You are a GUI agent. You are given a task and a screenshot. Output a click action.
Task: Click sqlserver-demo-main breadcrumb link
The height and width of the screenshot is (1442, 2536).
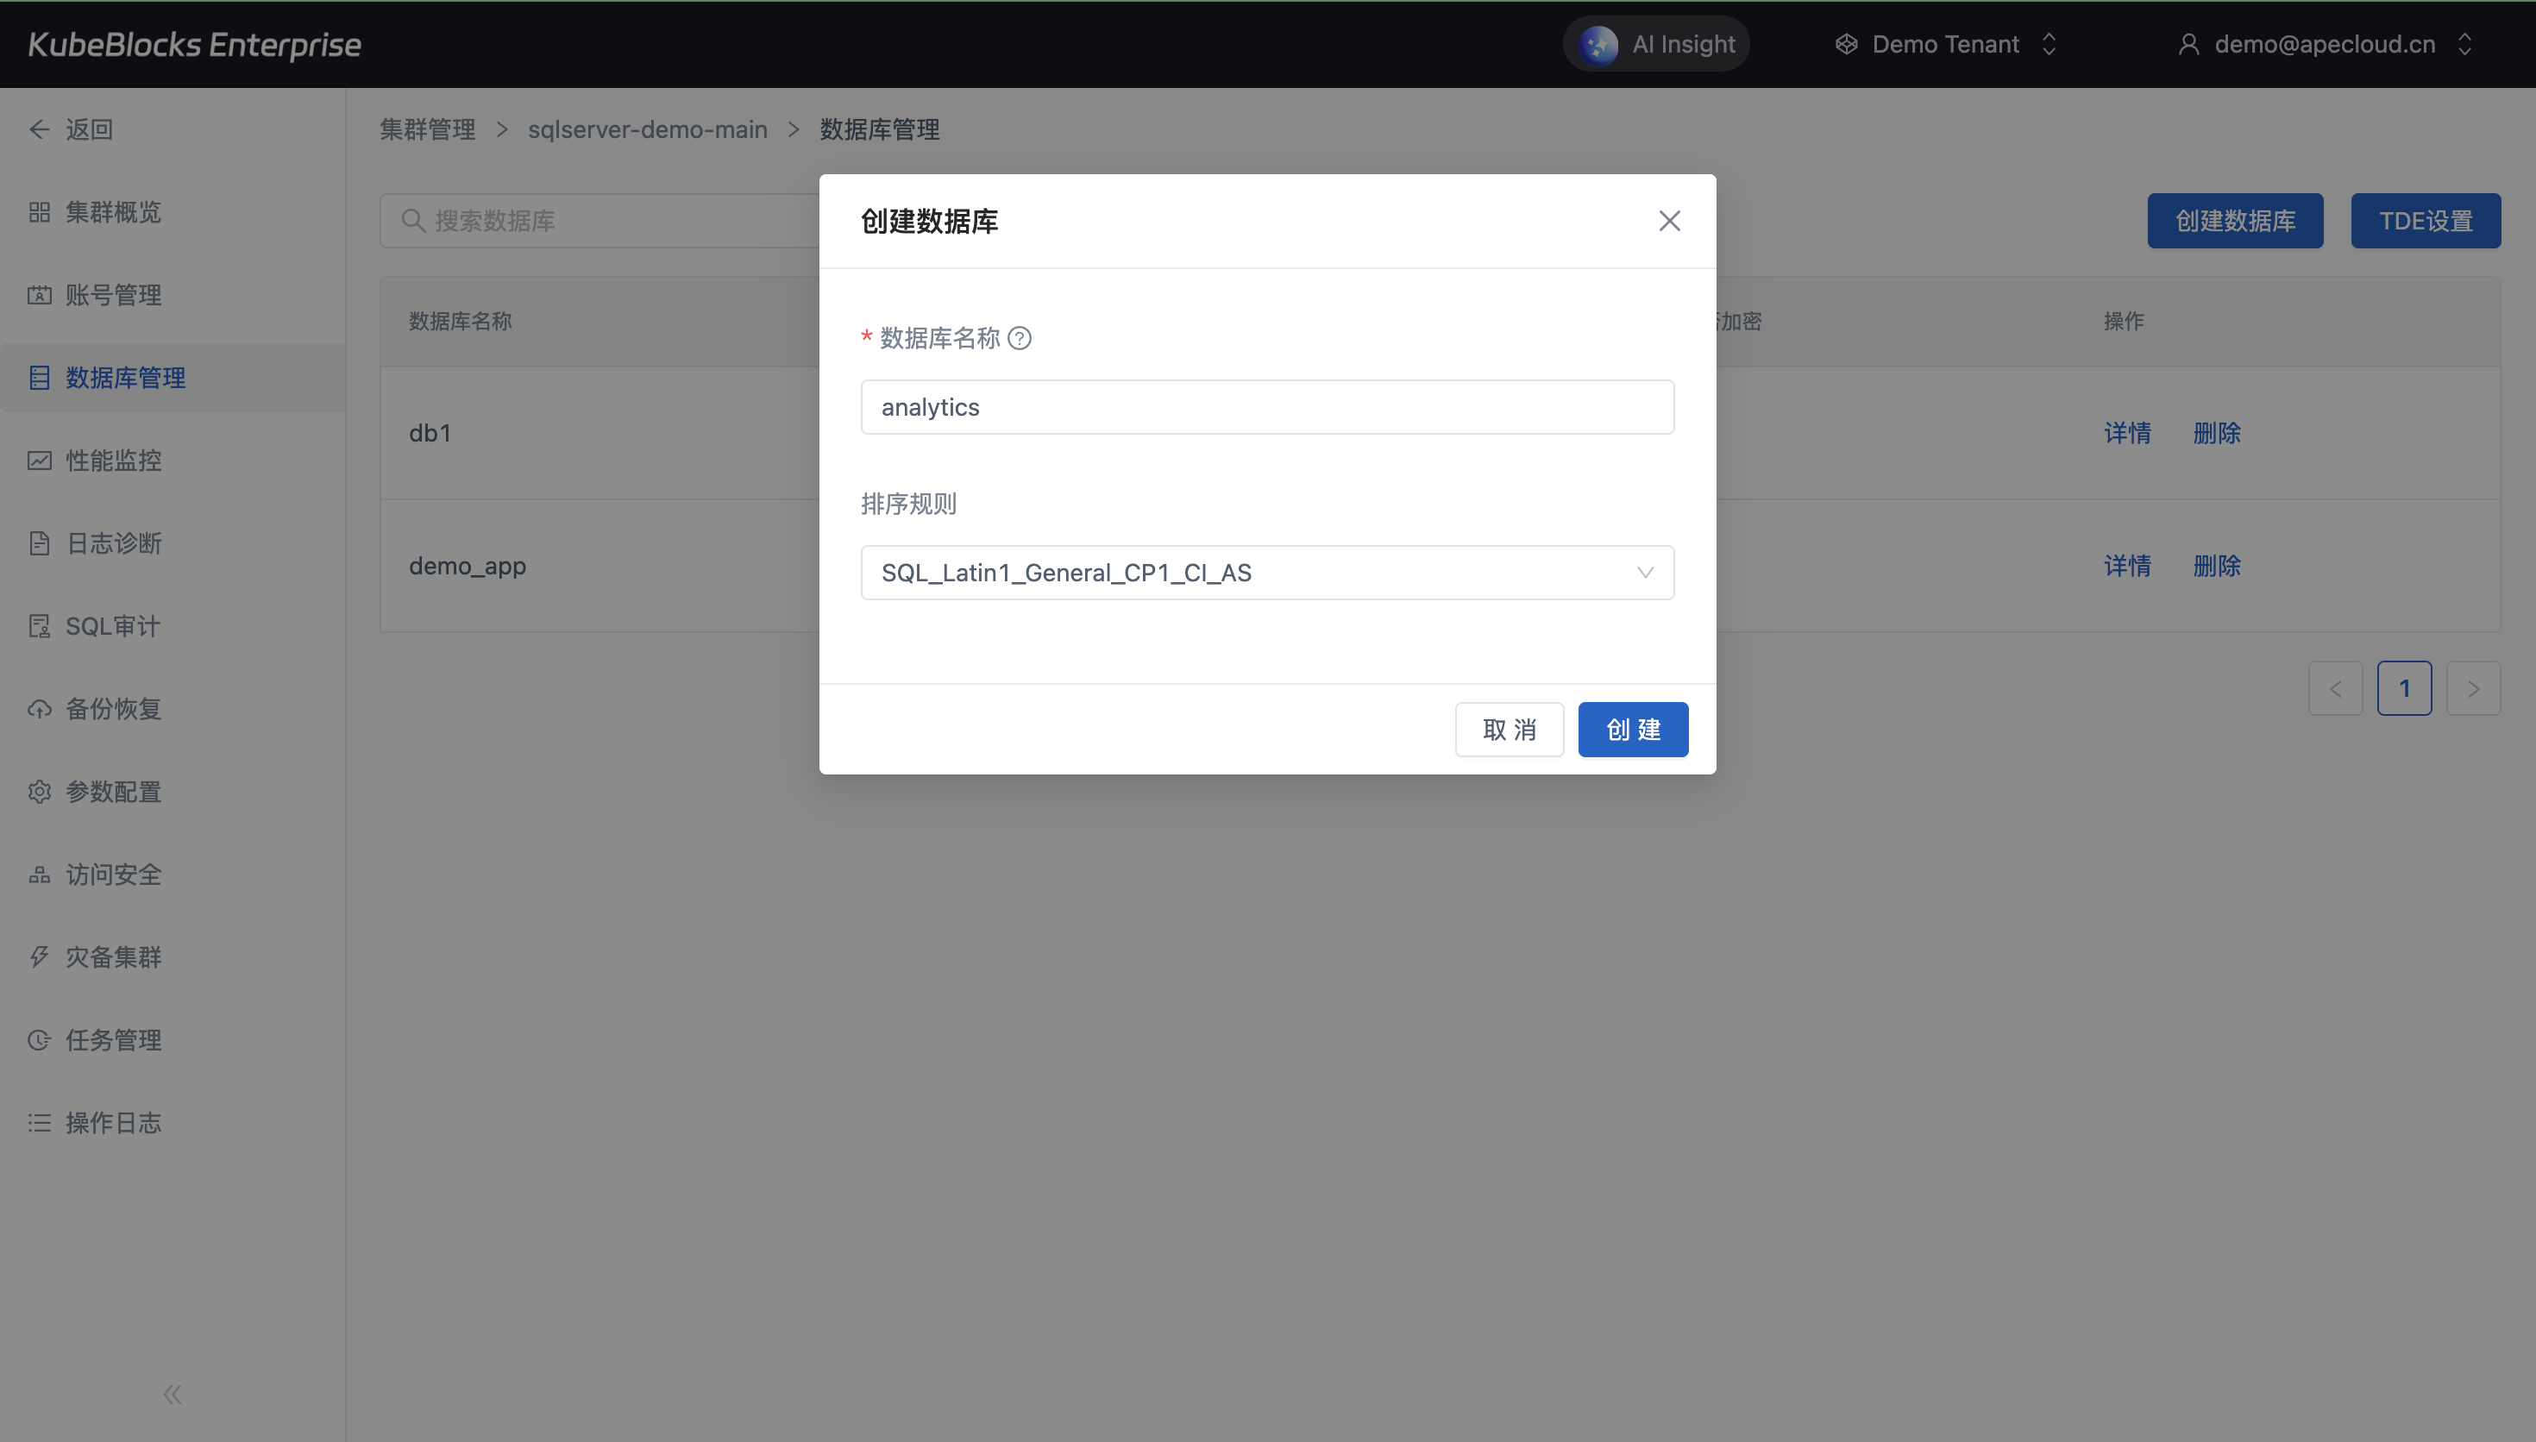click(x=647, y=129)
